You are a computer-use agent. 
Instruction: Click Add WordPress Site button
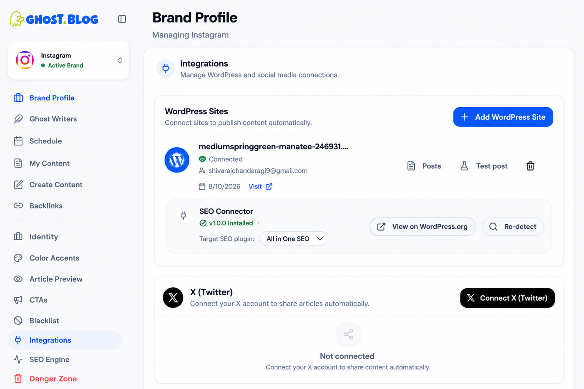pyautogui.click(x=503, y=117)
